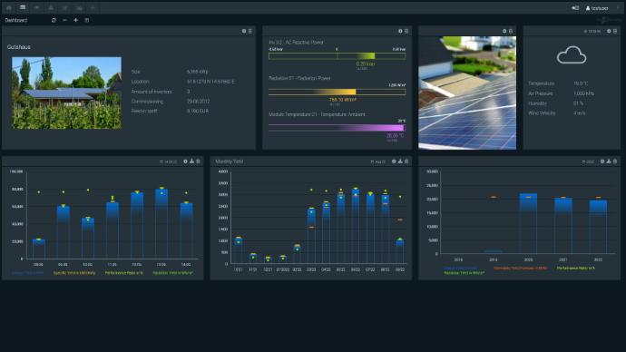Click the Gutshaus plant photo

(x=66, y=93)
